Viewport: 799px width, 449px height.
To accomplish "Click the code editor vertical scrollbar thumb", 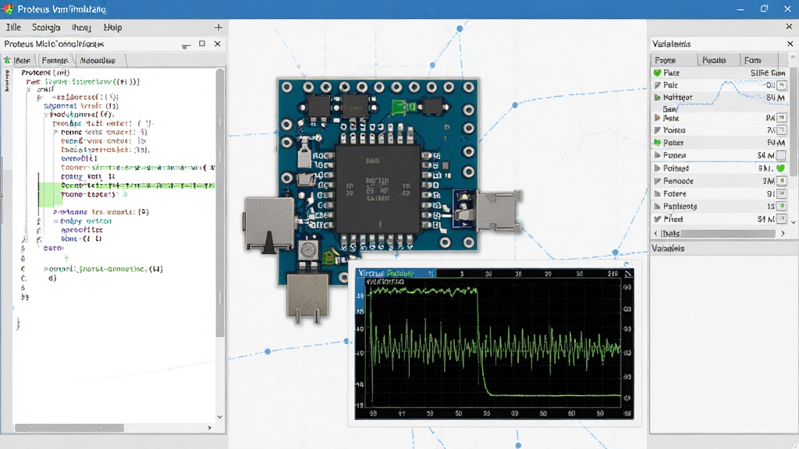I will [x=220, y=203].
